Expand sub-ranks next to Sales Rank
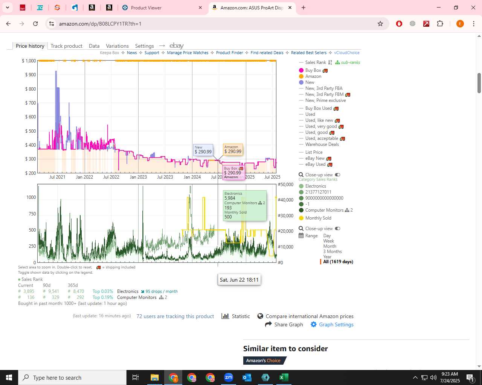This screenshot has height=385, width=482. pos(348,62)
